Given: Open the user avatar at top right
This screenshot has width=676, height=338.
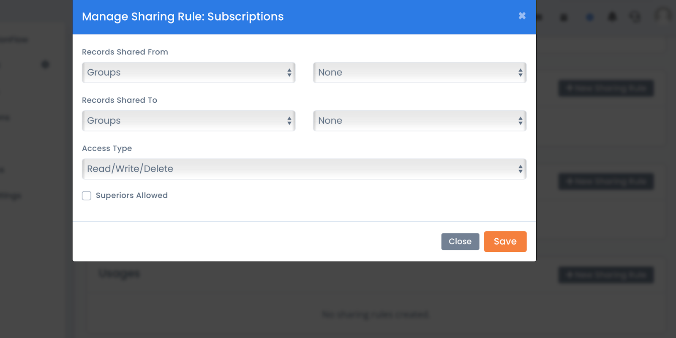Looking at the screenshot, I should pos(663,16).
